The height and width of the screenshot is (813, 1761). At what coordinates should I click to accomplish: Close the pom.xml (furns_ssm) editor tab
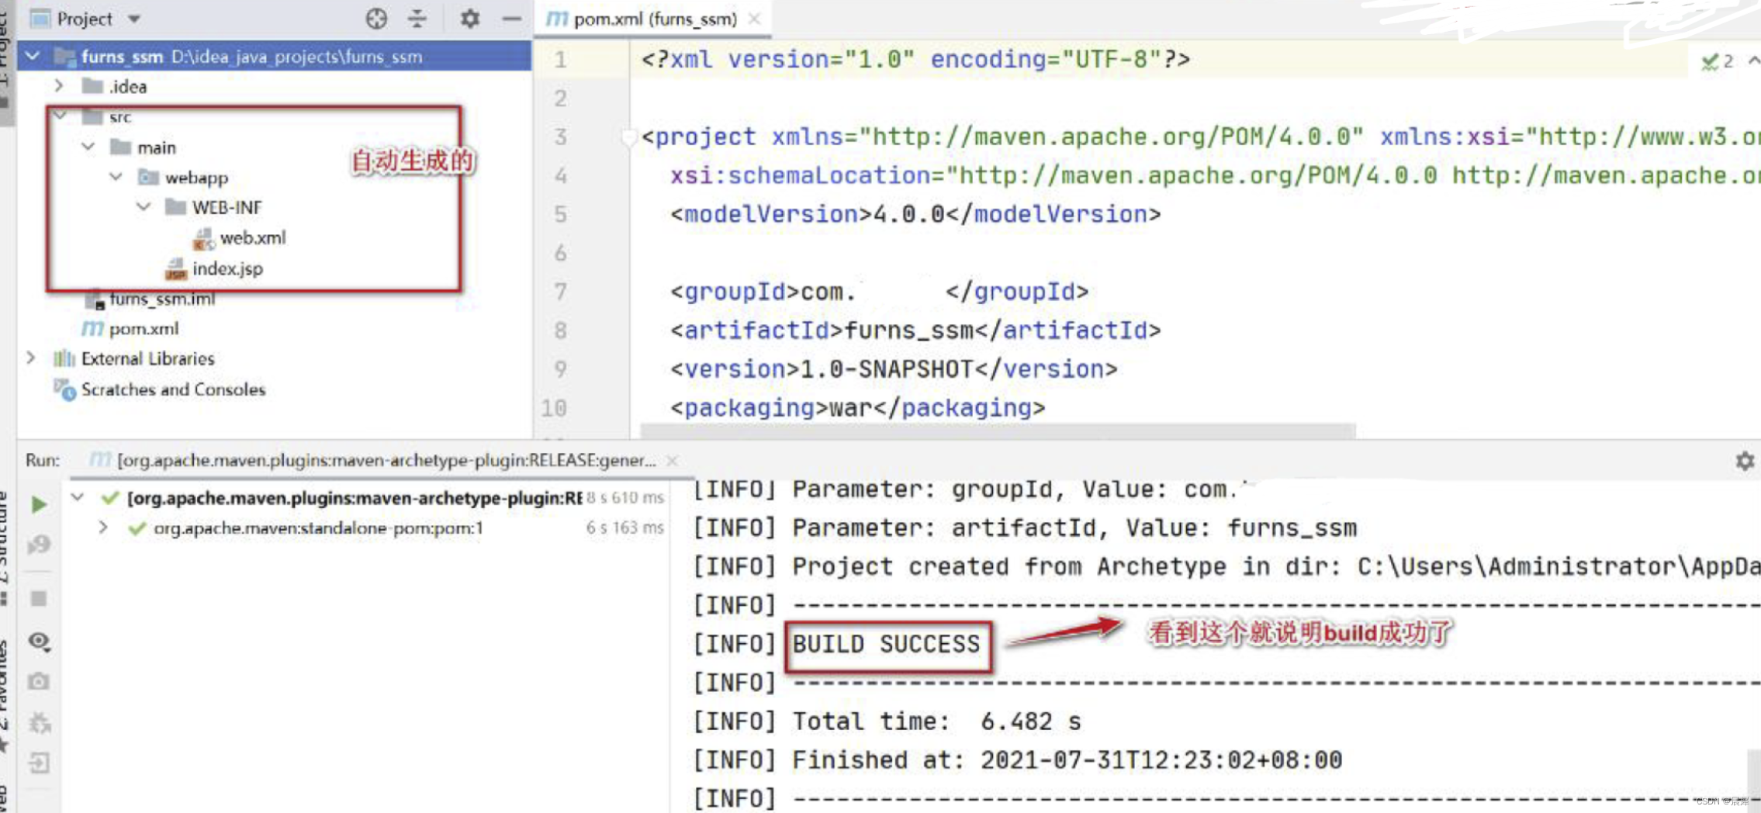click(754, 19)
